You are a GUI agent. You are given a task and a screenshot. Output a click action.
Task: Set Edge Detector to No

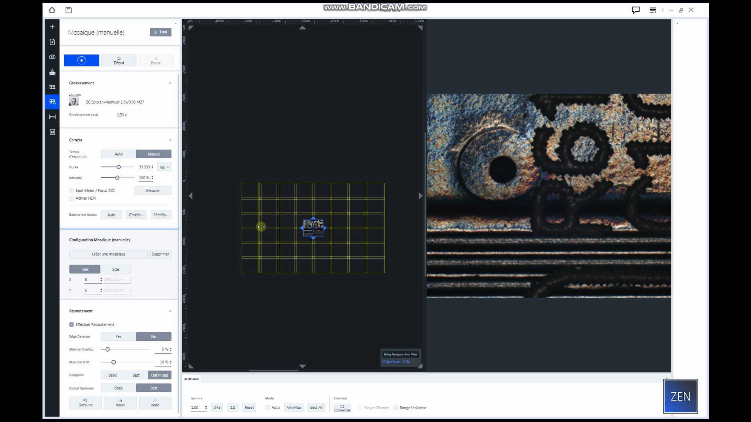pos(154,336)
